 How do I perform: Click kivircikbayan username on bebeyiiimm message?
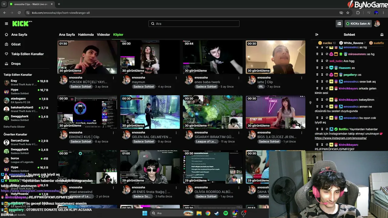pos(348,100)
